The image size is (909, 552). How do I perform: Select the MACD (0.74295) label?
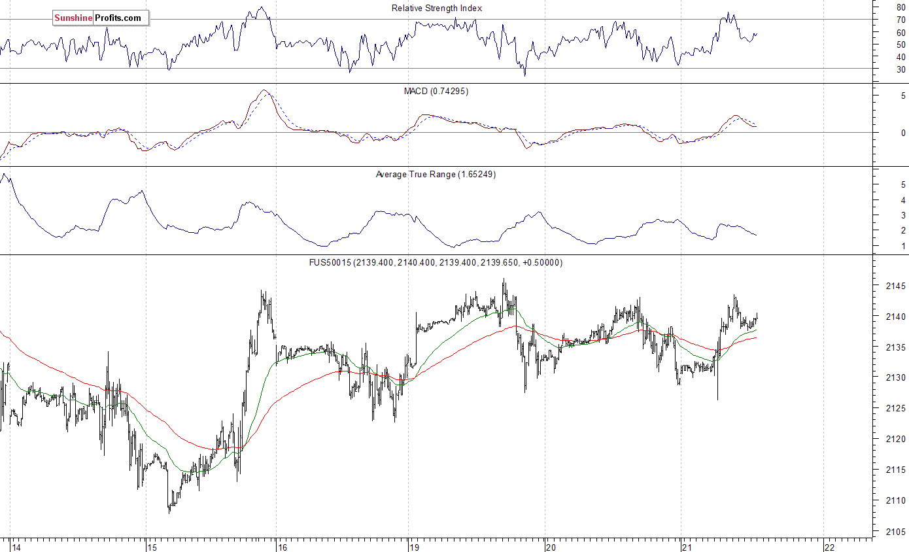click(436, 92)
